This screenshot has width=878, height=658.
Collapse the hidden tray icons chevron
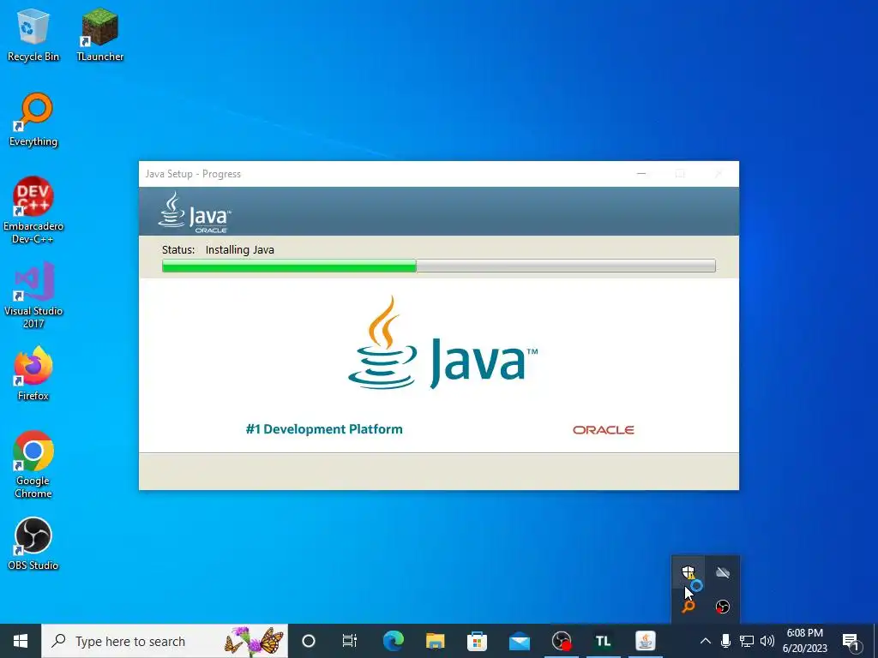coord(706,641)
